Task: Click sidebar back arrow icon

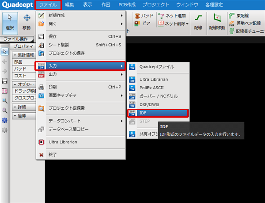Action: click(x=4, y=61)
